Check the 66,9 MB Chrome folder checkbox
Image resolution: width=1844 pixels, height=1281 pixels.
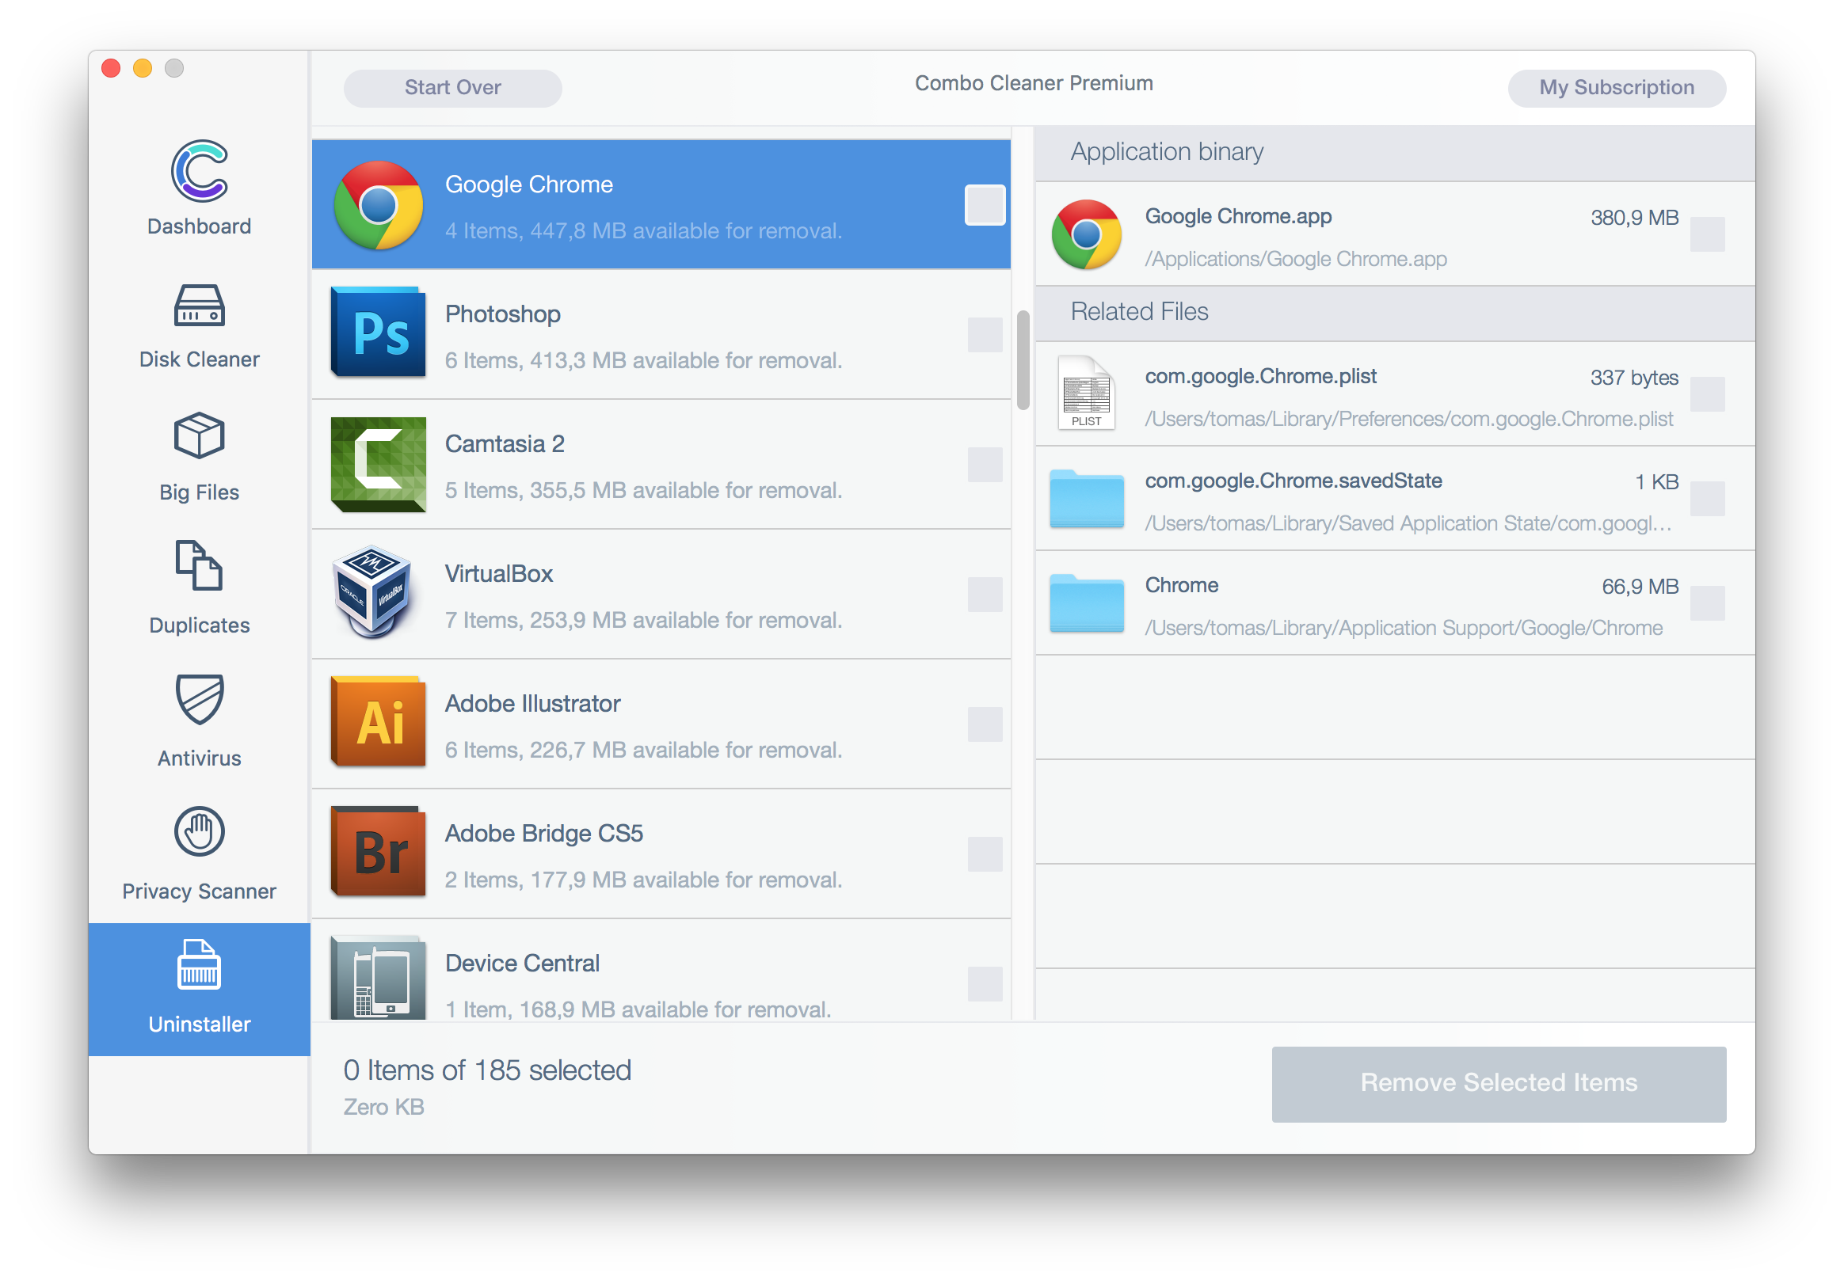tap(1707, 602)
